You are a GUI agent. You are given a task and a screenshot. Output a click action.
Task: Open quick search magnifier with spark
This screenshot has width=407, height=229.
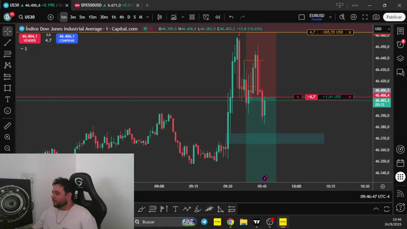click(x=342, y=17)
